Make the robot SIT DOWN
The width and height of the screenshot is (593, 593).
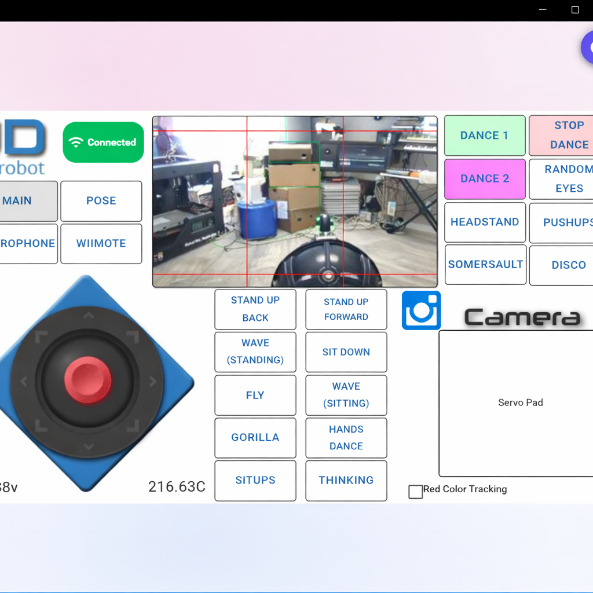346,352
